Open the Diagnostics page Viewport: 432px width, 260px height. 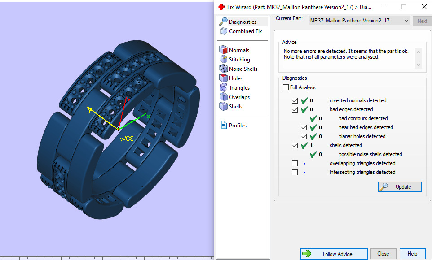243,22
